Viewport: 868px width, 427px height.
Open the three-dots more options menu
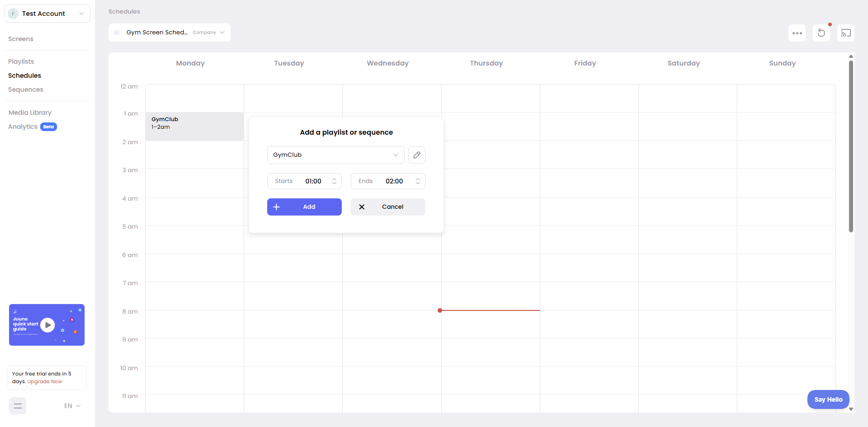(x=797, y=33)
